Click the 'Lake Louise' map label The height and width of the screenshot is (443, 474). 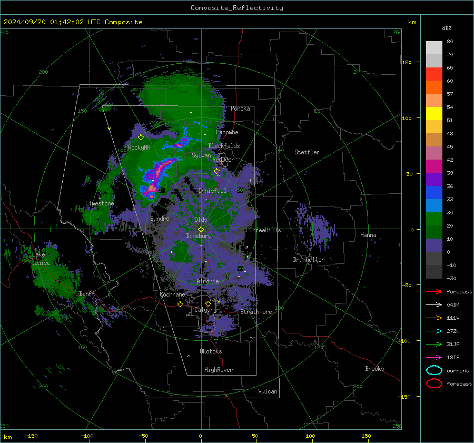41,259
